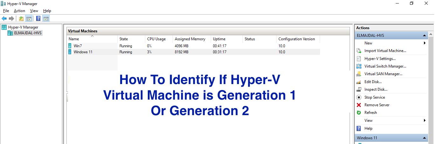This screenshot has height=144, width=437.
Task: Click Remove Server action text
Action: [x=377, y=105]
